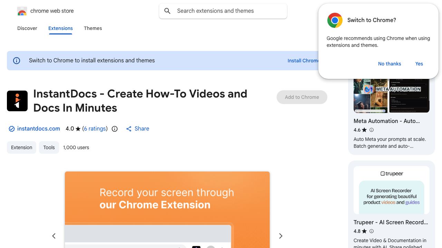Image resolution: width=442 pixels, height=248 pixels.
Task: Open the 6 ratings link
Action: 95,129
